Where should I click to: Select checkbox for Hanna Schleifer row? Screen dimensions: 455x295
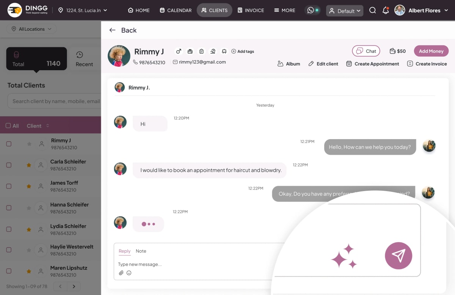(9, 208)
